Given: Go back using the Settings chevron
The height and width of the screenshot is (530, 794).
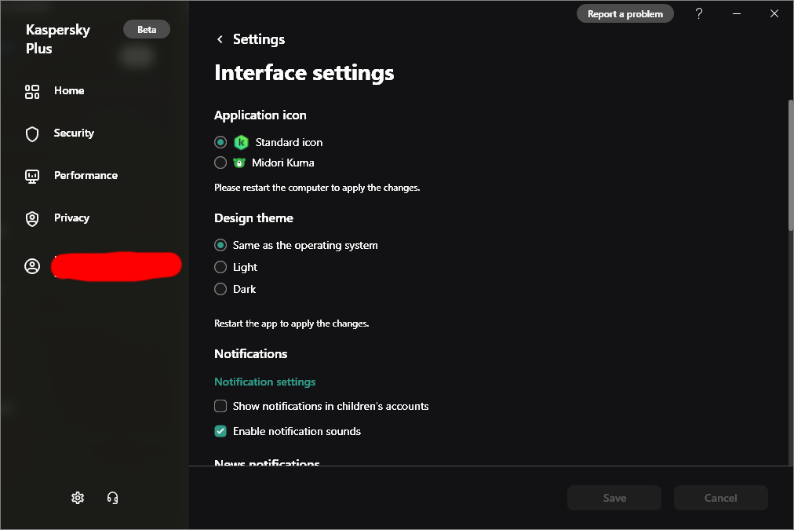Looking at the screenshot, I should coord(220,39).
